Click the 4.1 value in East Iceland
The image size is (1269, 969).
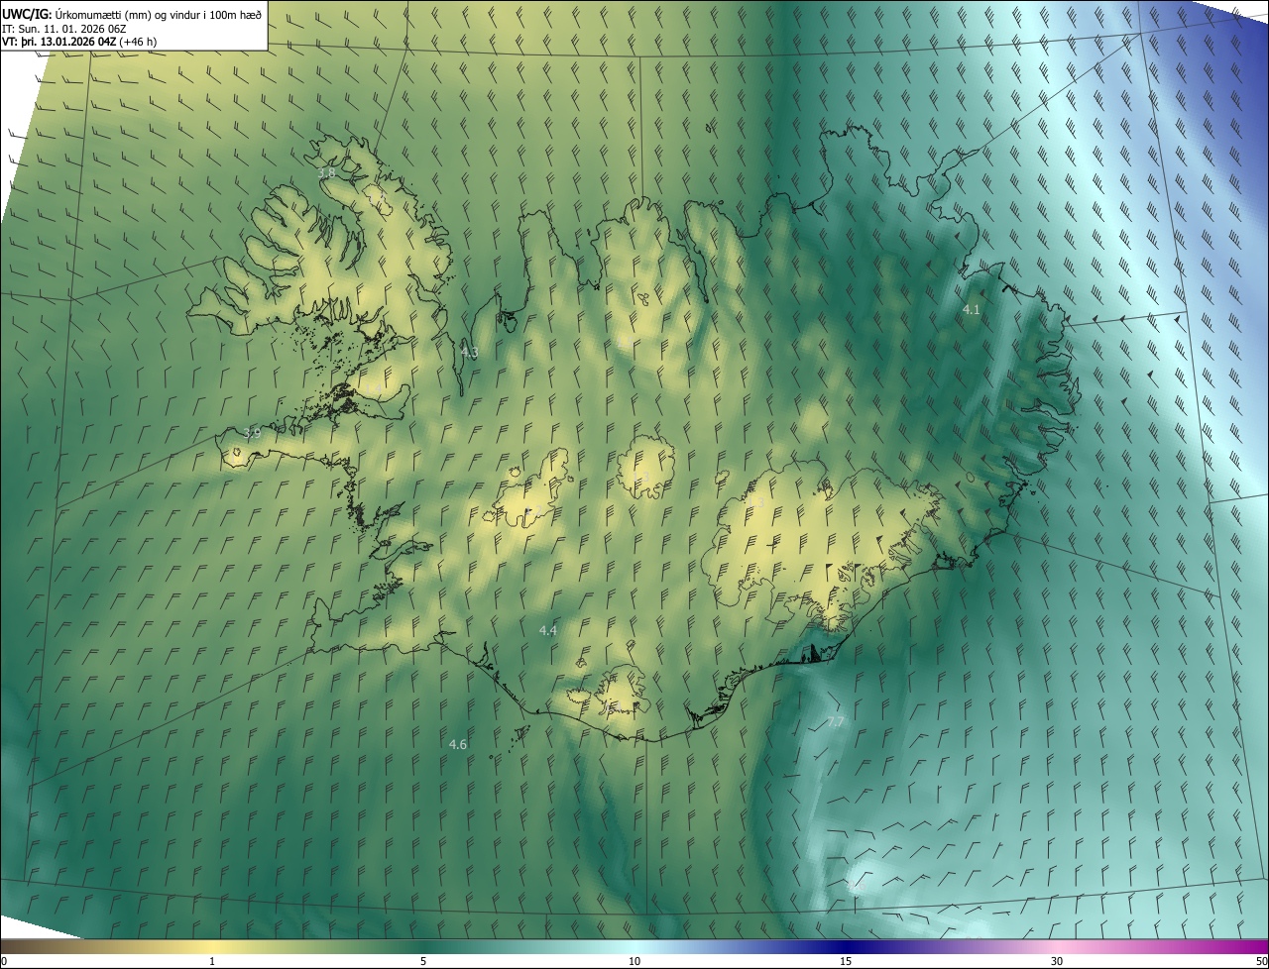pos(972,310)
